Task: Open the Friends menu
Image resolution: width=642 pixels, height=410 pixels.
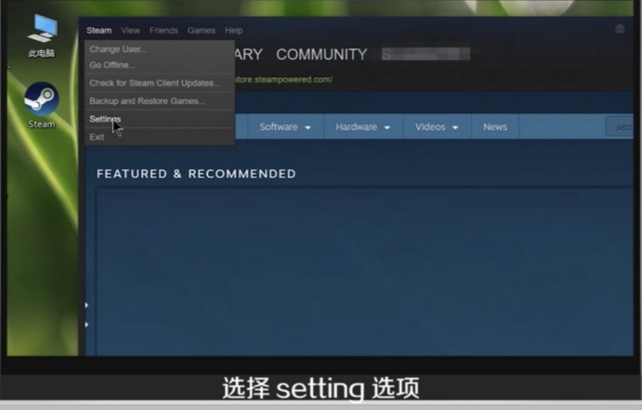Action: click(163, 31)
